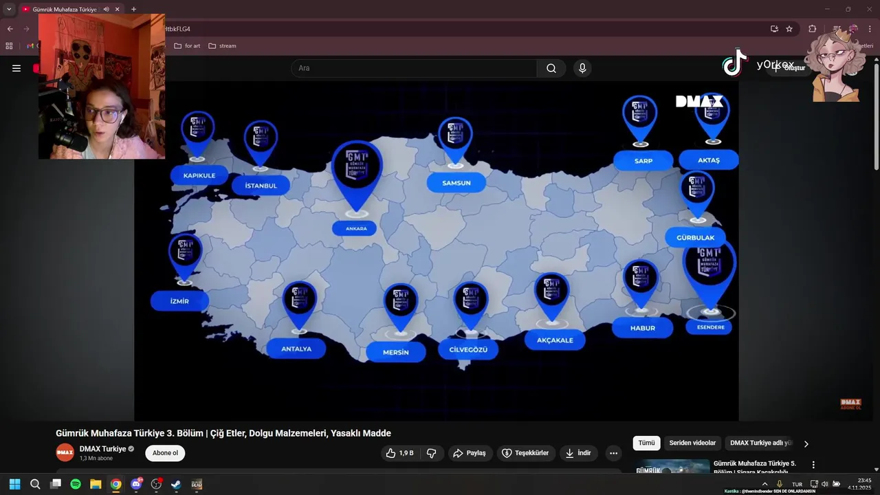Open Task View on the taskbar
This screenshot has width=880, height=495.
56,484
